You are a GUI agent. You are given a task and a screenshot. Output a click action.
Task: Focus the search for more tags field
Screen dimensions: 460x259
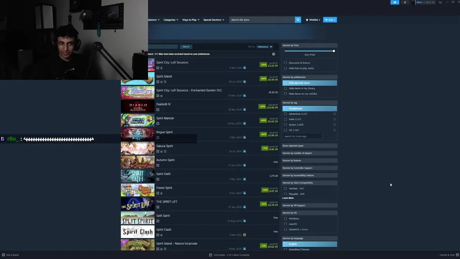click(302, 136)
